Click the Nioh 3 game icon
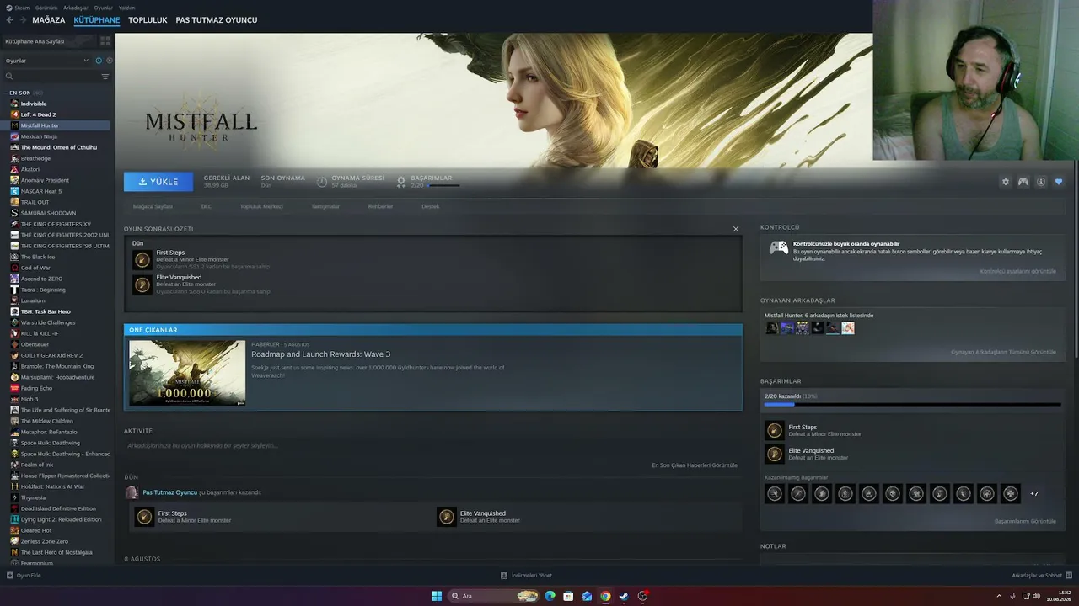Image resolution: width=1079 pixels, height=606 pixels. click(14, 399)
